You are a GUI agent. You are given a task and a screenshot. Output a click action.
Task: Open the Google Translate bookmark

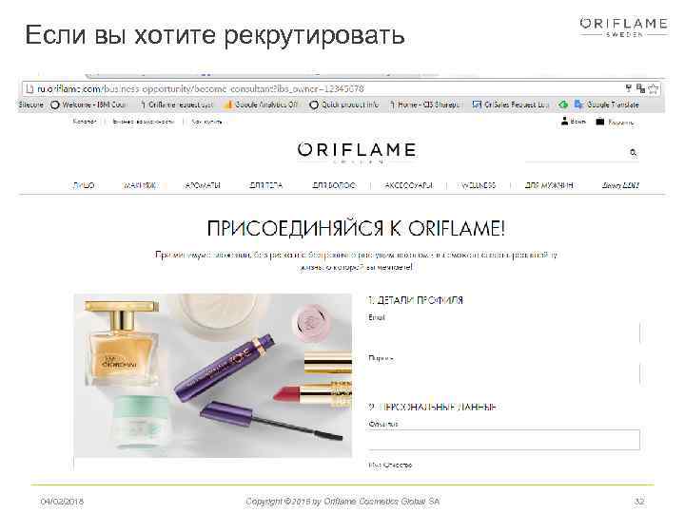606,104
